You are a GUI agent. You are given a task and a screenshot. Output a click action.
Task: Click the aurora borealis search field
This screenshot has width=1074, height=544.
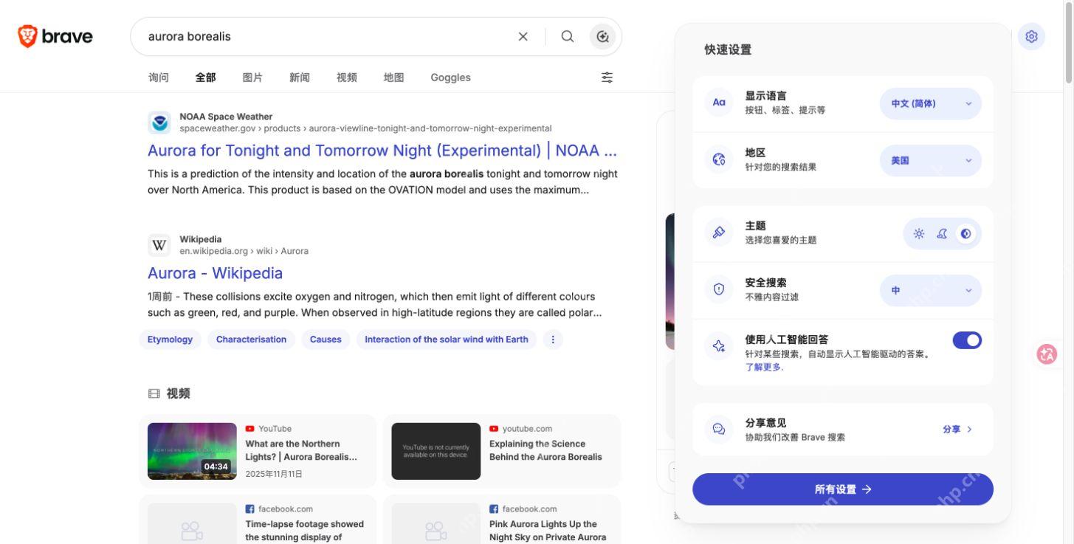click(325, 36)
